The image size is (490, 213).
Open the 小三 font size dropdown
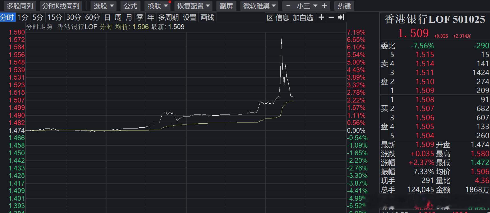pyautogui.click(x=307, y=6)
